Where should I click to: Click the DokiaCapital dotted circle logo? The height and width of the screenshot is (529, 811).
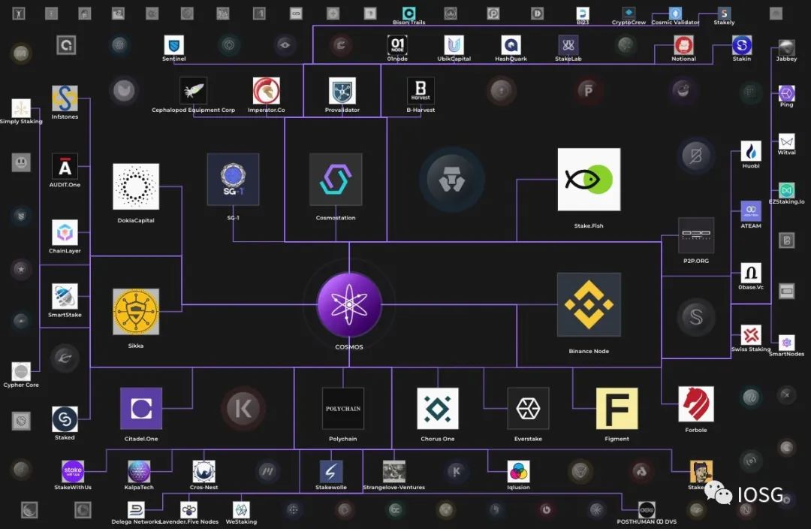point(136,186)
